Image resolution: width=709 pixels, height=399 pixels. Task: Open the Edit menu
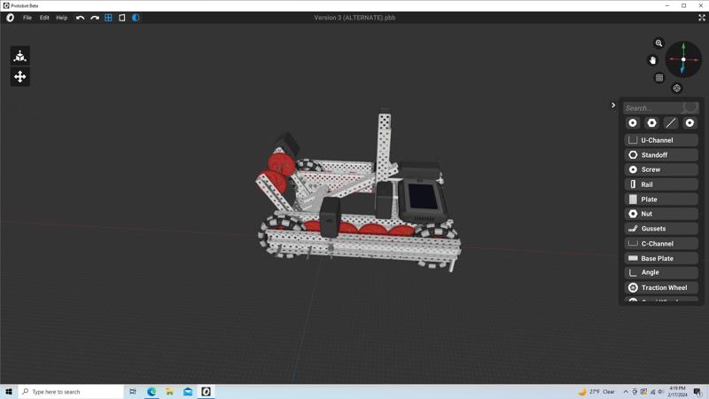click(x=44, y=18)
